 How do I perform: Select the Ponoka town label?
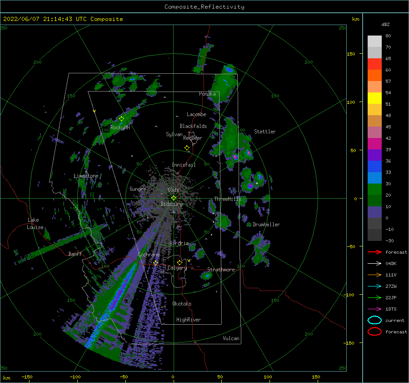[x=207, y=94]
